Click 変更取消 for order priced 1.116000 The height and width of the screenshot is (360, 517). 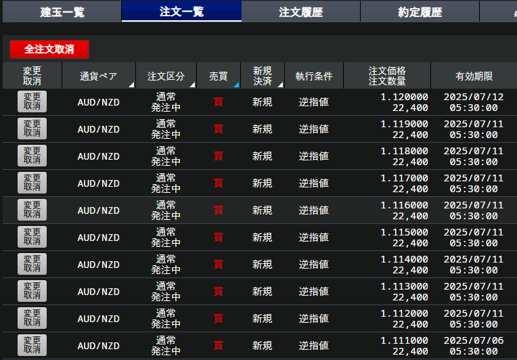(x=32, y=210)
